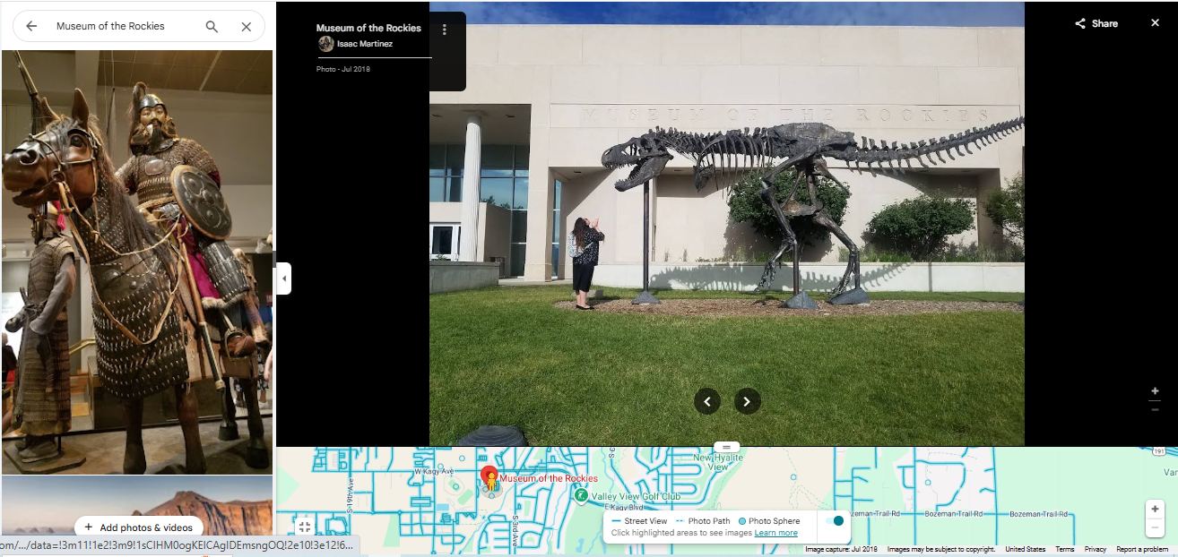1178x557 pixels.
Task: Click the back arrow in search box
Action: pyautogui.click(x=31, y=27)
